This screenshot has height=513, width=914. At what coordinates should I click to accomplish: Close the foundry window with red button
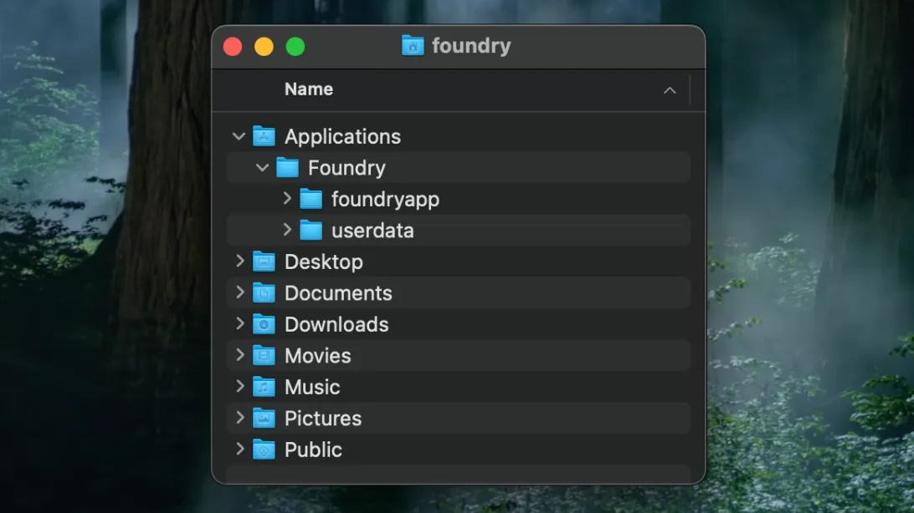(x=233, y=47)
